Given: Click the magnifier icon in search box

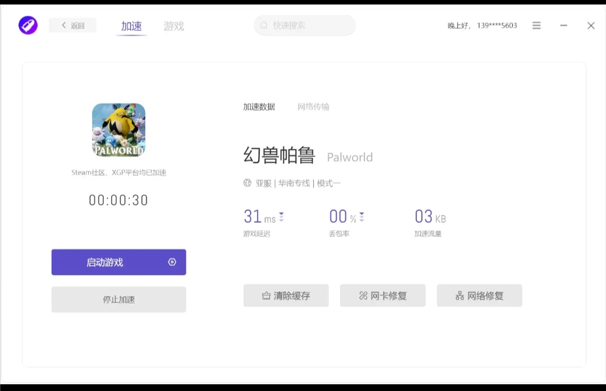Looking at the screenshot, I should [265, 26].
